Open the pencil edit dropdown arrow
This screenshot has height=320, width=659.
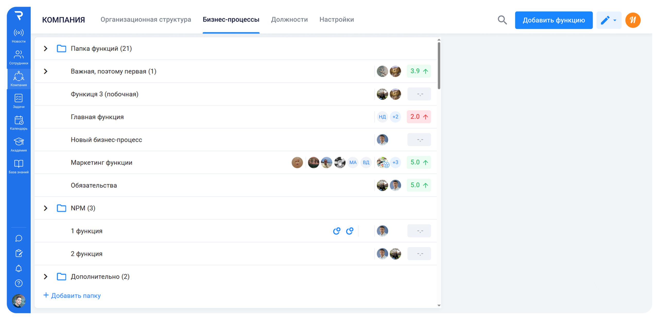coord(615,20)
